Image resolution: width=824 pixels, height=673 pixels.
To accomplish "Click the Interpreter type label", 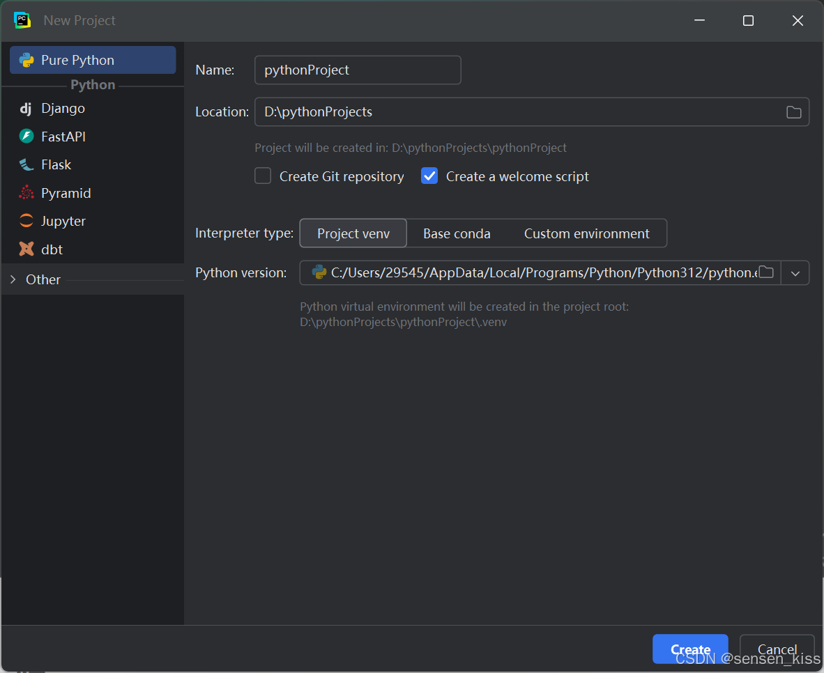I will [245, 233].
